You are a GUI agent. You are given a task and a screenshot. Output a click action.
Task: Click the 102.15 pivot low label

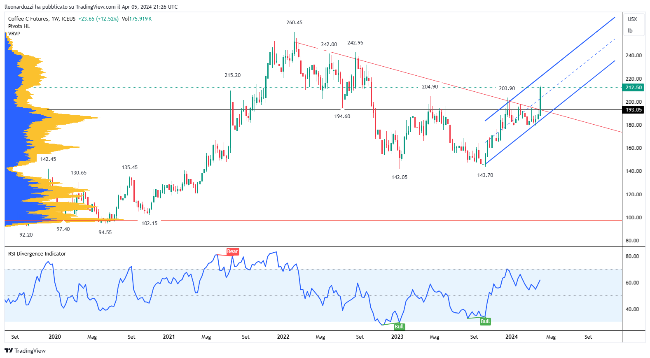point(150,223)
